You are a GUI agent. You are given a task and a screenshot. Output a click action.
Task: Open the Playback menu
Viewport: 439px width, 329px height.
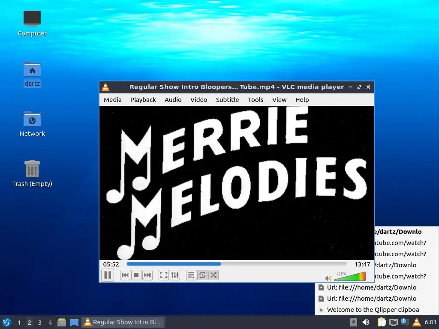143,100
